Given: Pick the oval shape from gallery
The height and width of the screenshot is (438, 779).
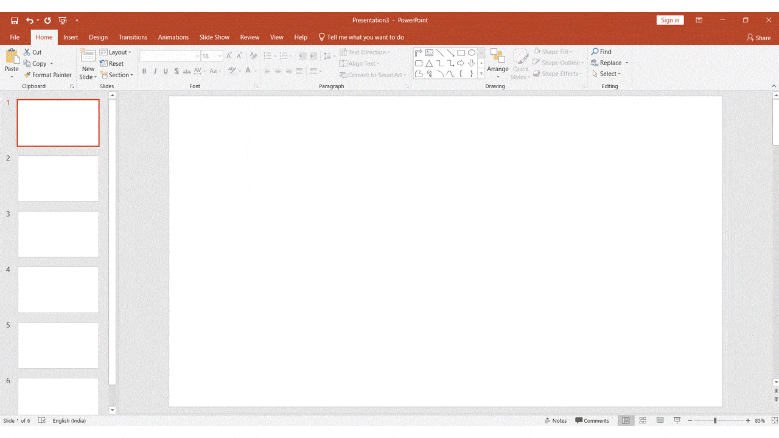Looking at the screenshot, I should coord(472,53).
